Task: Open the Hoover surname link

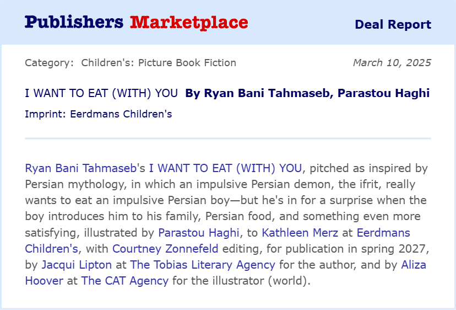Action: coord(44,281)
